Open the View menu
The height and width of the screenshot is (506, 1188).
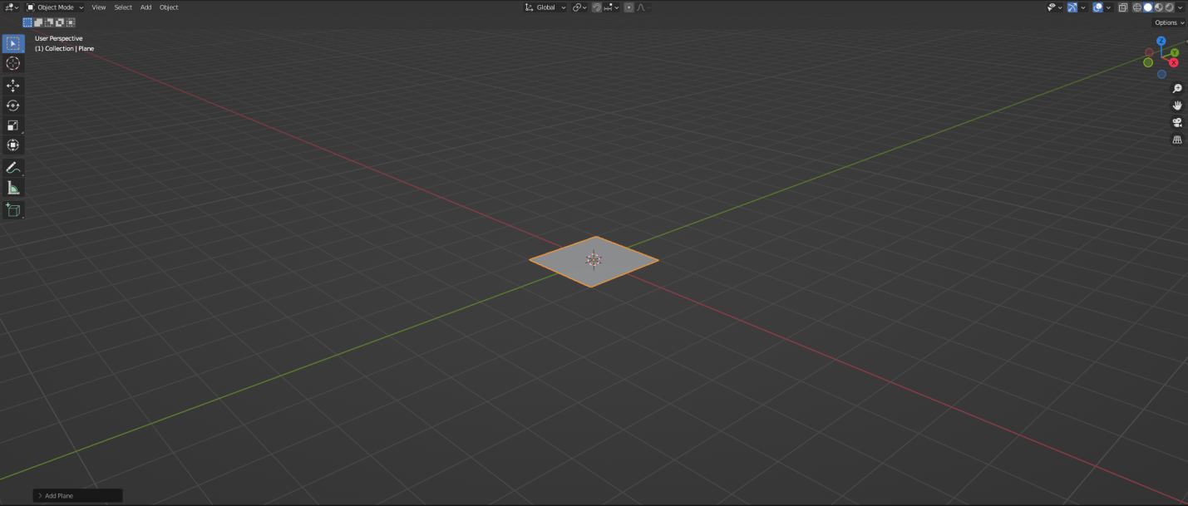point(99,7)
